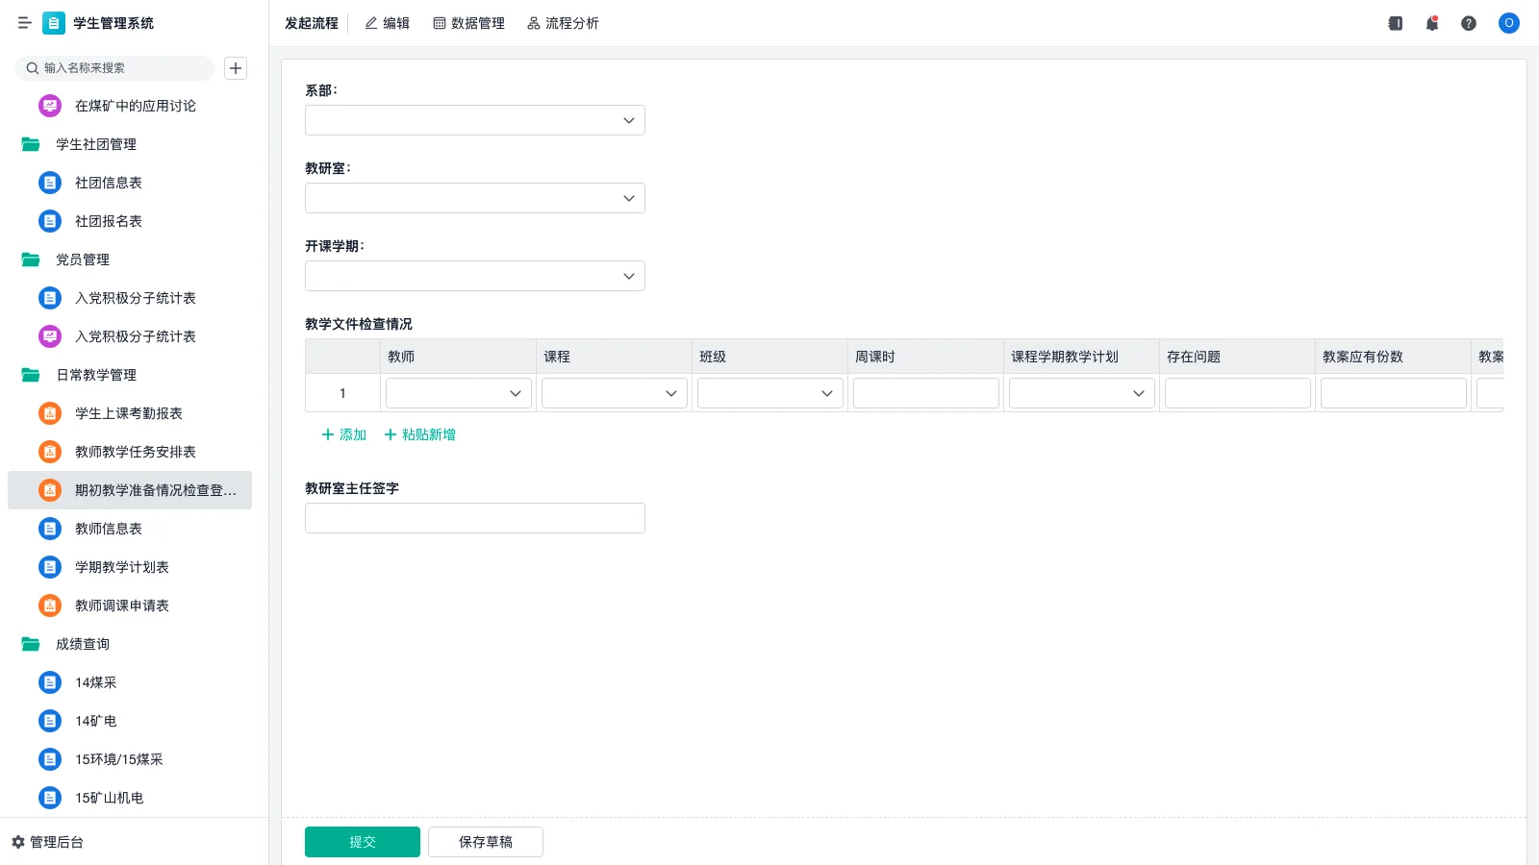The height and width of the screenshot is (865, 1539).
Task: Open the address book icon in top bar
Action: [1395, 23]
